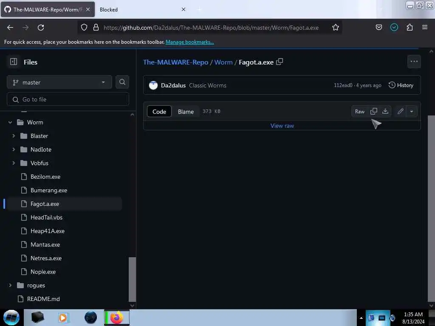Open README.md in file tree
Viewport: 435px width, 326px height.
click(43, 299)
